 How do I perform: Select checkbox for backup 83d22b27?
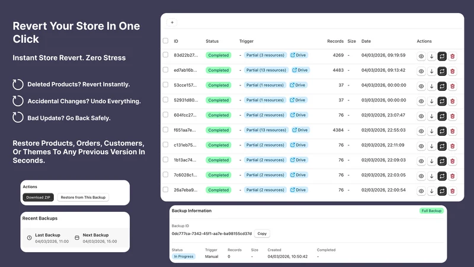pyautogui.click(x=165, y=55)
